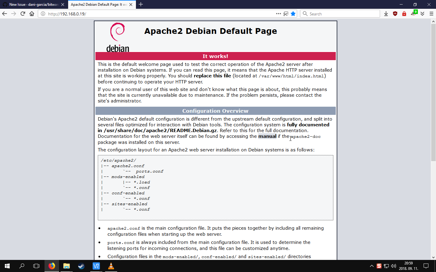The width and height of the screenshot is (436, 272).
Task: Show site information for 192.168.0.19
Action: point(43,14)
